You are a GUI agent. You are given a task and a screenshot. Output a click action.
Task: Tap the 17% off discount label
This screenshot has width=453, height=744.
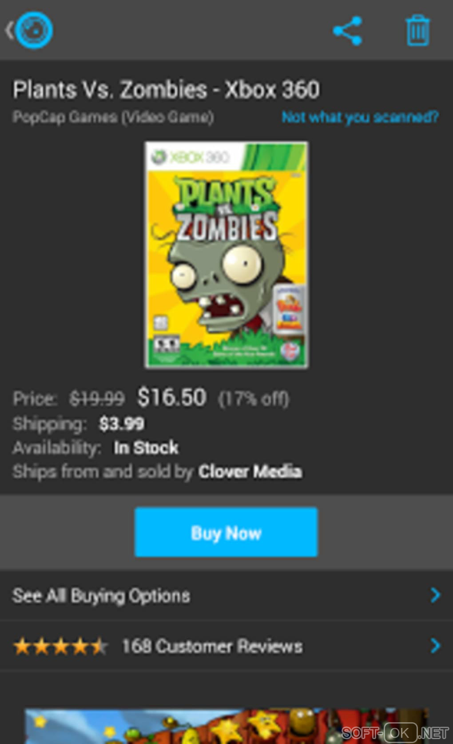[x=254, y=399]
